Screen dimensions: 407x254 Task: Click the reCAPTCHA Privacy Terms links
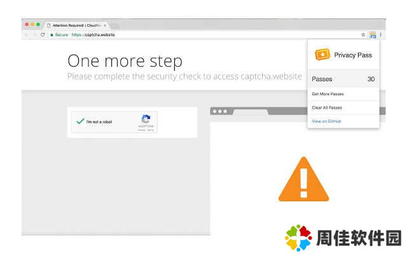pos(146,130)
